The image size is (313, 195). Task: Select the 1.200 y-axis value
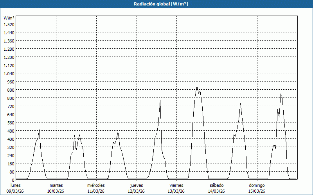point(9,57)
